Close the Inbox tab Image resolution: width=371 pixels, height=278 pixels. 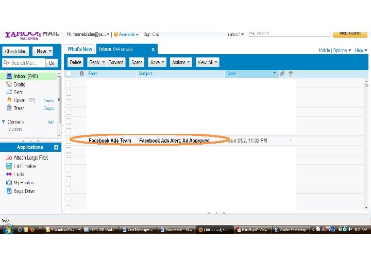pos(153,49)
